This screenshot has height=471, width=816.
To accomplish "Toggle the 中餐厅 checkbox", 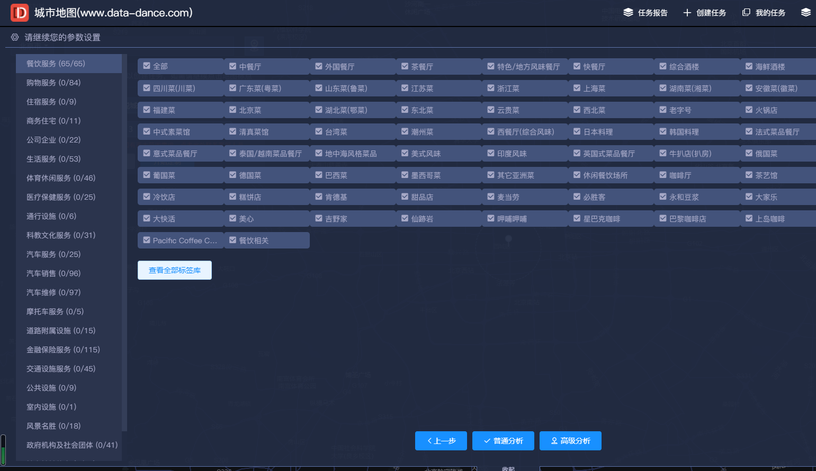I will coord(233,66).
